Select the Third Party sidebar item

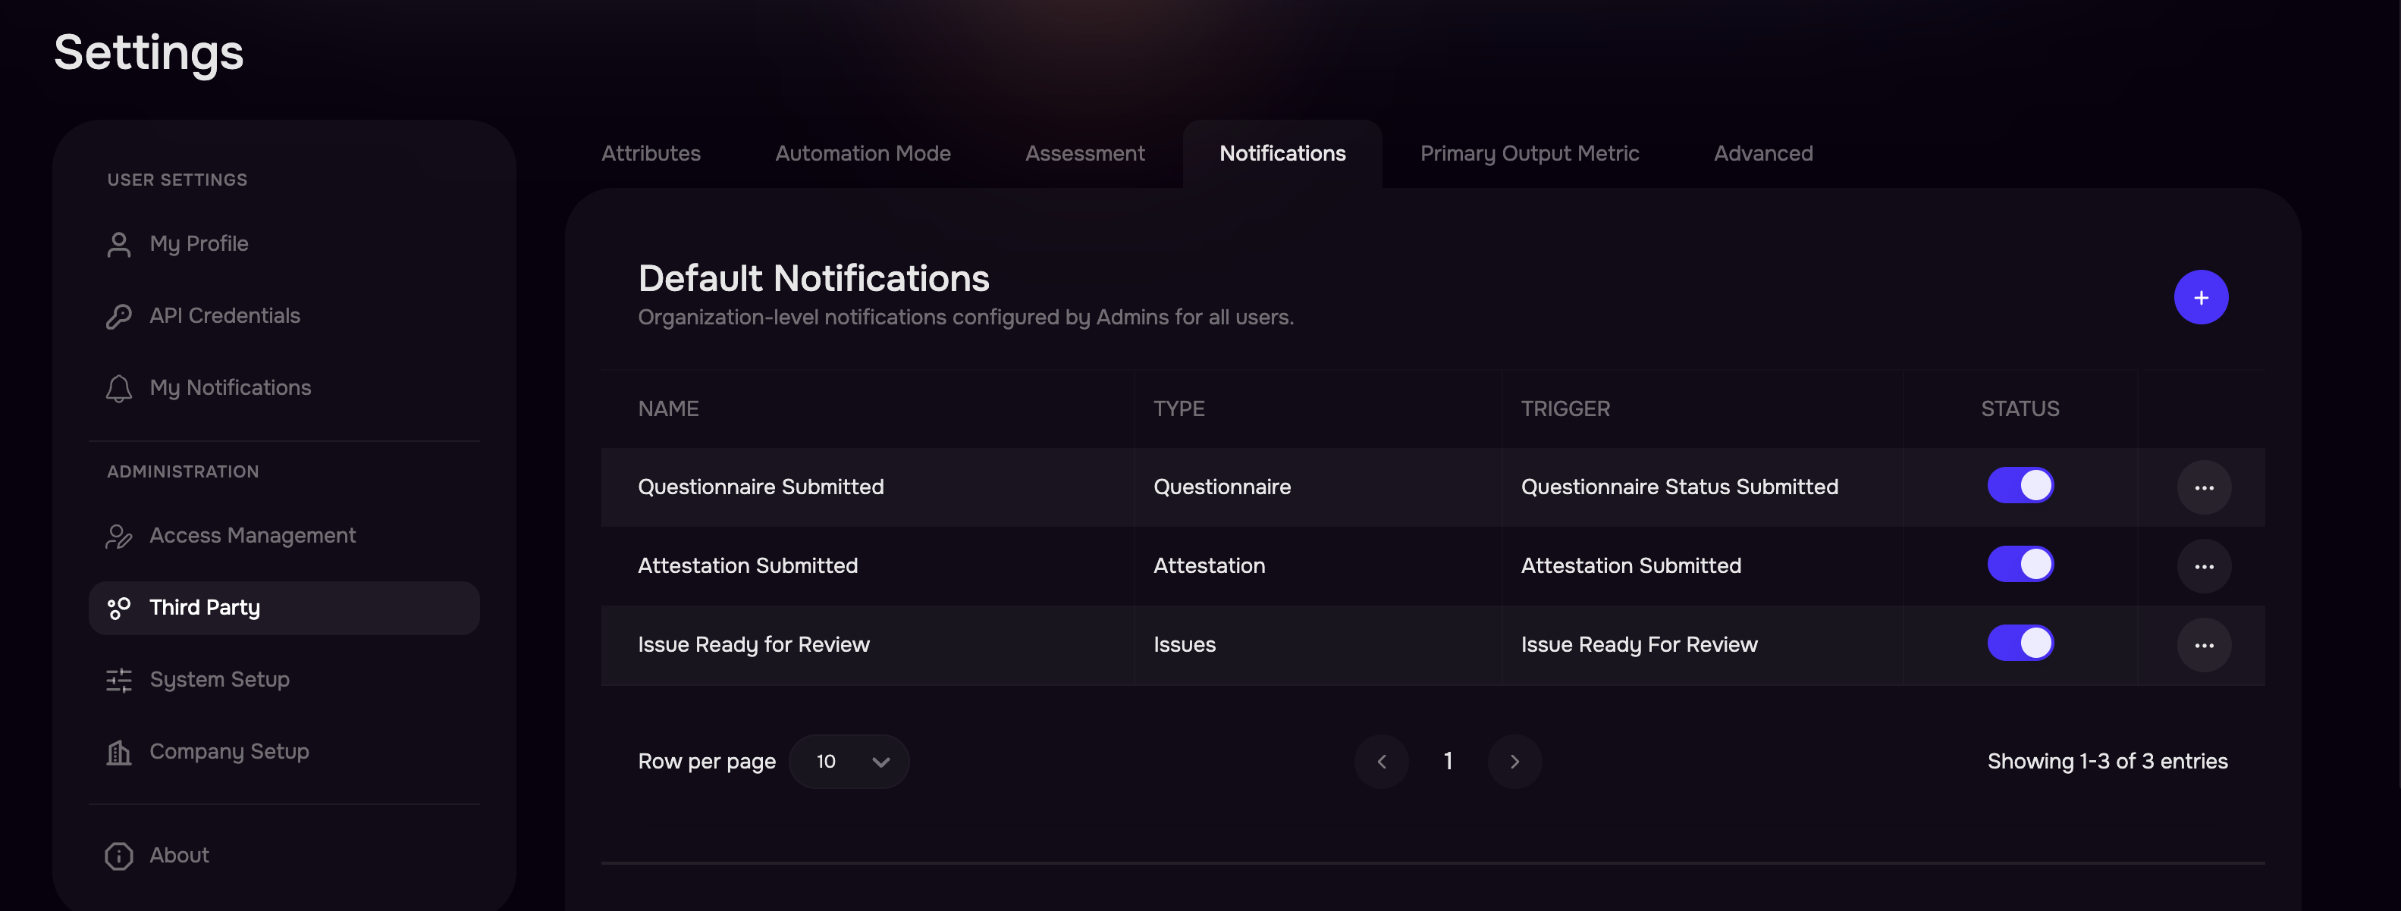(284, 609)
